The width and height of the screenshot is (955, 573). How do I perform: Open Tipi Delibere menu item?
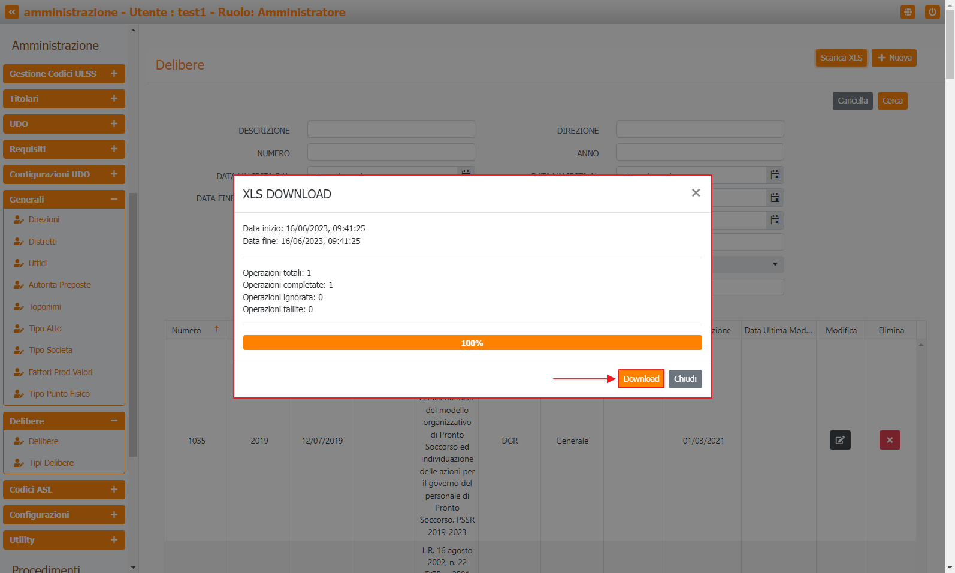coord(51,463)
